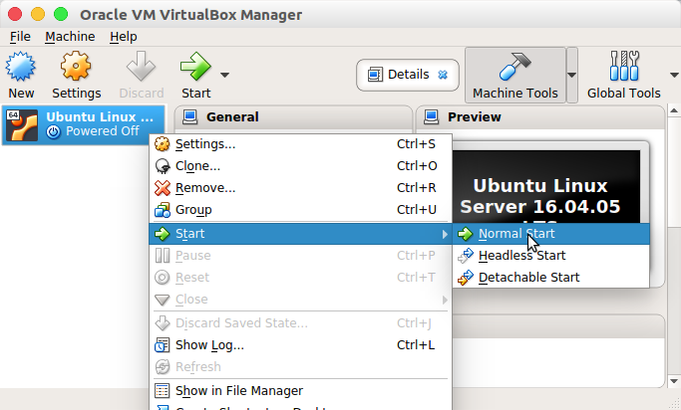Open the File menu
Image resolution: width=681 pixels, height=410 pixels.
coord(20,37)
